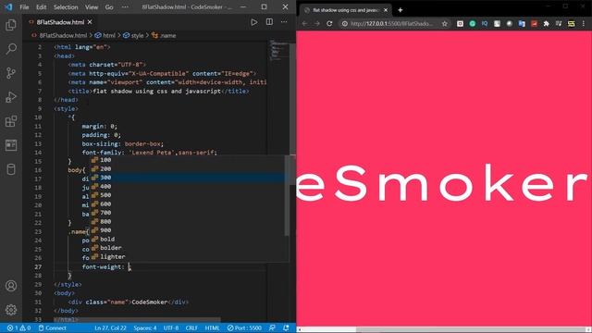This screenshot has height=333, width=592.
Task: Open editor More Actions ellipsis
Action: coord(284,22)
